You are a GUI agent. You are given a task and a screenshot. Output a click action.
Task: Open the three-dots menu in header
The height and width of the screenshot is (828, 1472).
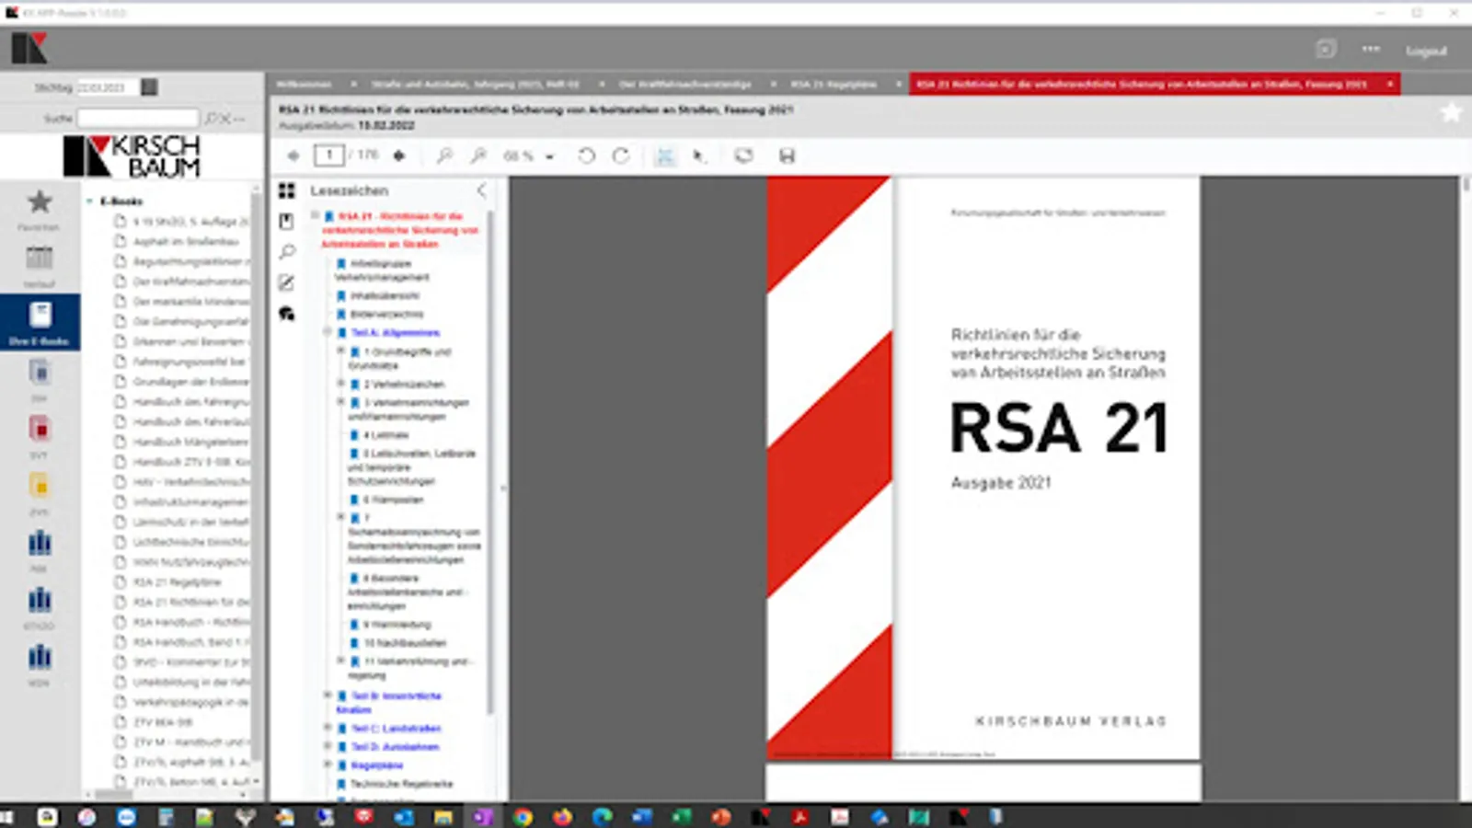click(1371, 49)
